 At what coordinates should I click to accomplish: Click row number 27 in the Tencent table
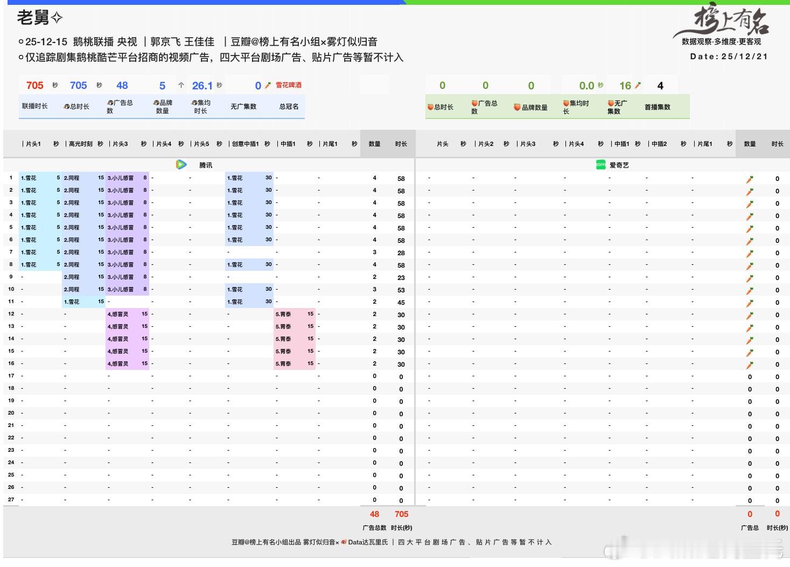[x=11, y=500]
